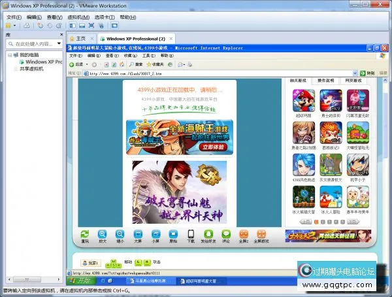Select the 小屏 small screen icon
This screenshot has height=297, width=392.
[x=155, y=234]
